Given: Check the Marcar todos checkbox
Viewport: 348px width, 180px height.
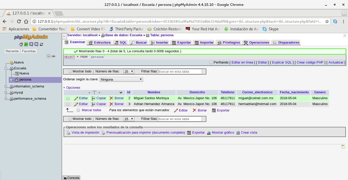Looking at the screenshot, I should pyautogui.click(x=78, y=110).
